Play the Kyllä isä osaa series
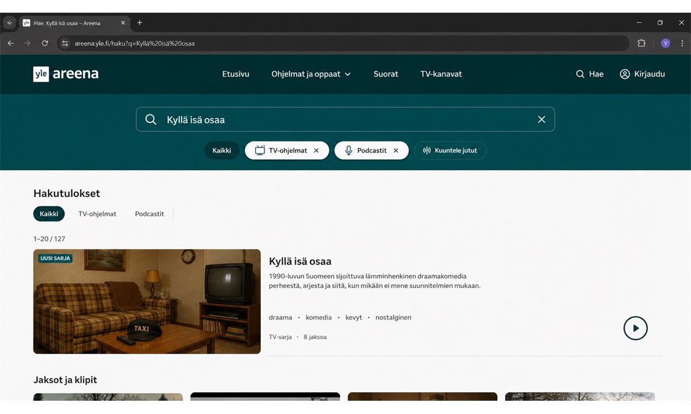This screenshot has height=414, width=691. pyautogui.click(x=636, y=328)
